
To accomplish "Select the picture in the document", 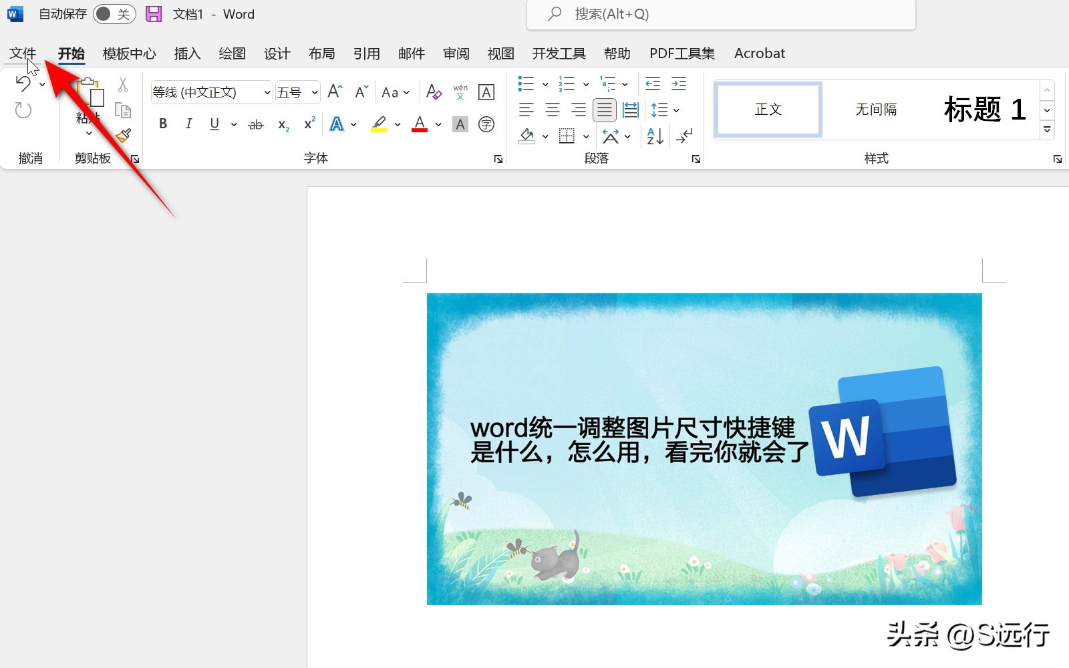I will pyautogui.click(x=704, y=449).
